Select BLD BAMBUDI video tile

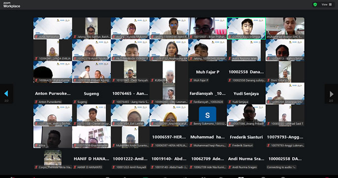[130, 50]
